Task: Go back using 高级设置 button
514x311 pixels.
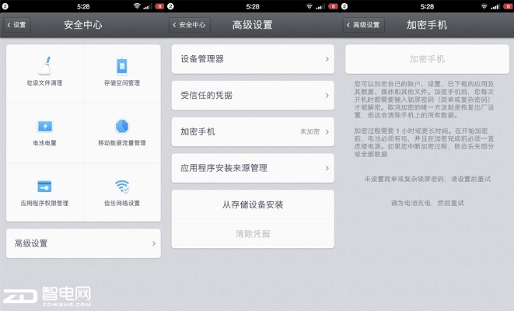Action: pos(364,25)
